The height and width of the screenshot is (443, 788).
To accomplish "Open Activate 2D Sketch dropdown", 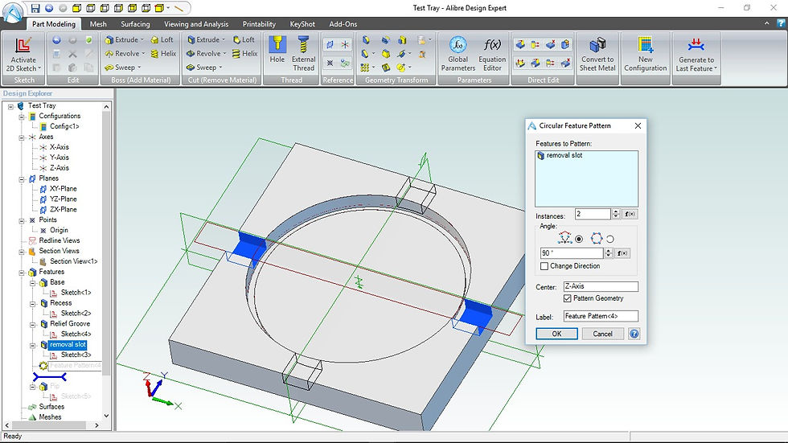I will (x=39, y=69).
